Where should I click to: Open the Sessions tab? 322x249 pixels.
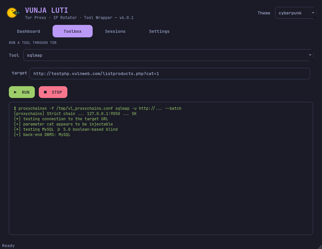click(115, 31)
